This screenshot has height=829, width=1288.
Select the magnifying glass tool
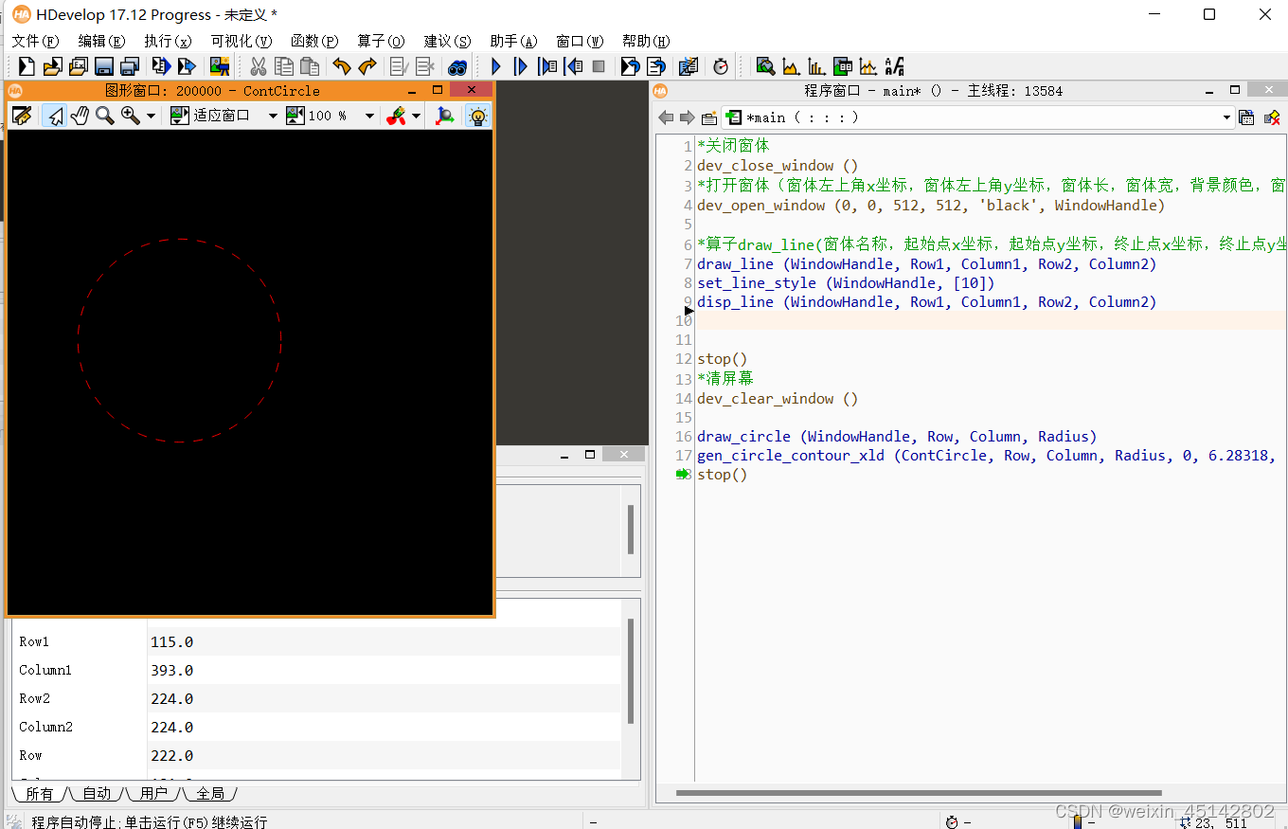coord(104,116)
